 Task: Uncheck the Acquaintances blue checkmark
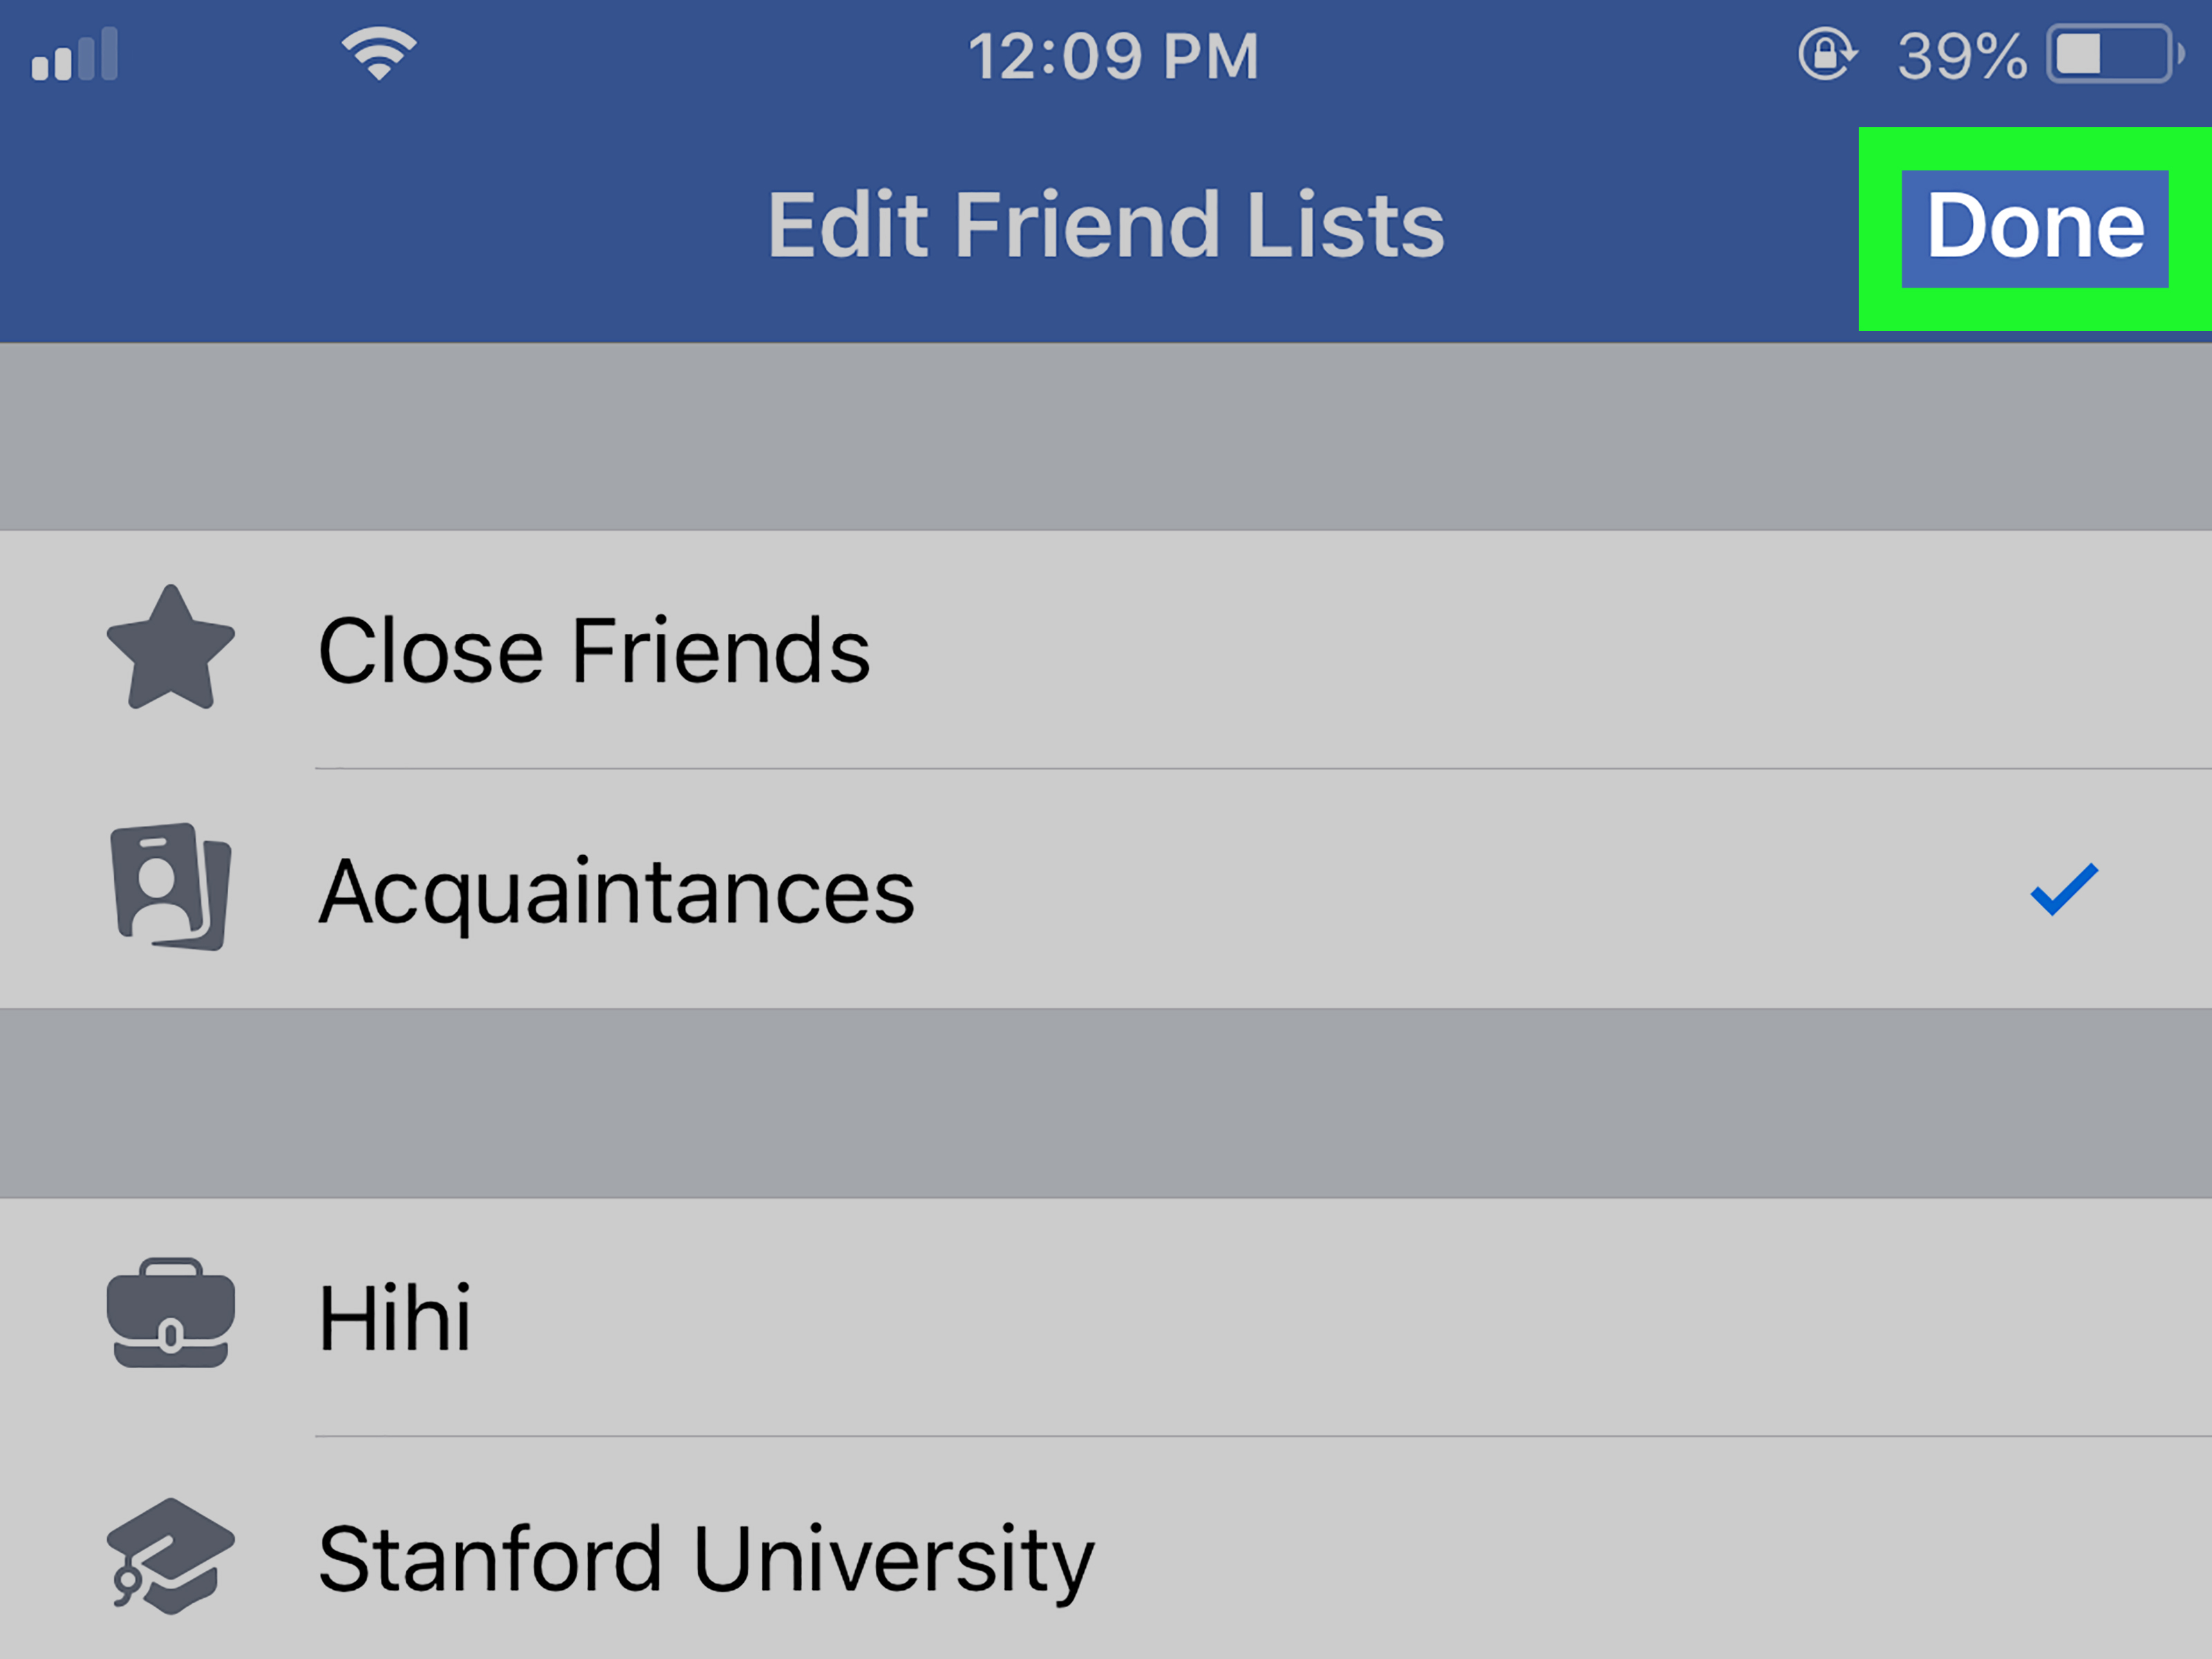click(2064, 889)
